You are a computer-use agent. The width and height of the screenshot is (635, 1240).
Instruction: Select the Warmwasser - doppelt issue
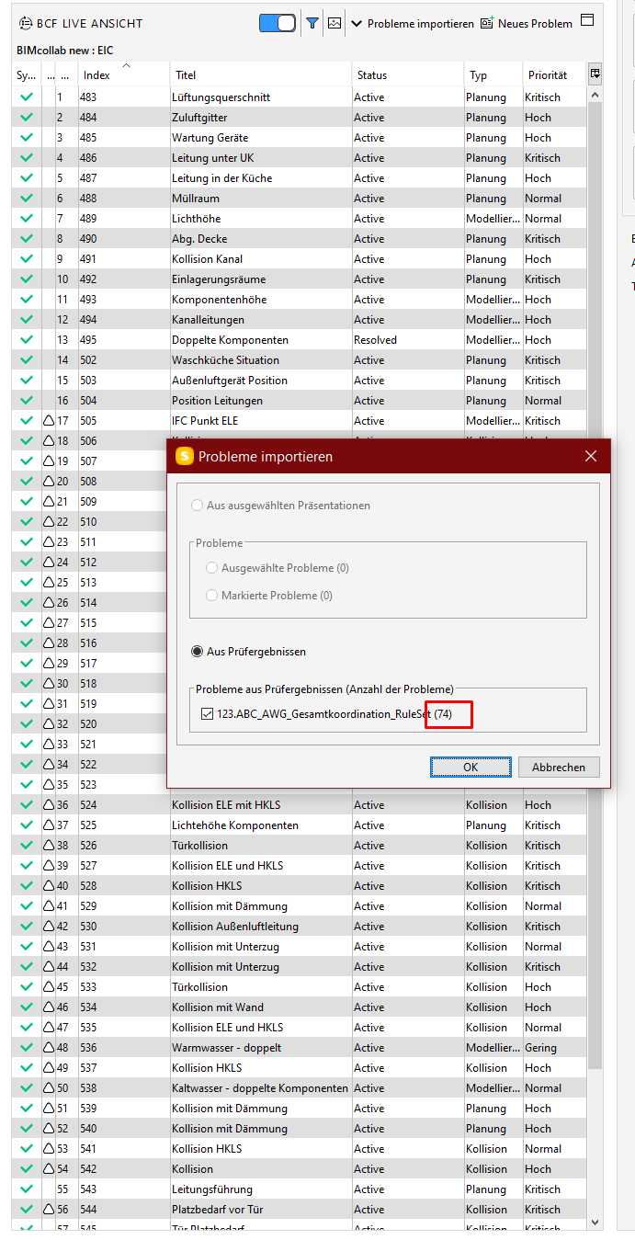[226, 1048]
